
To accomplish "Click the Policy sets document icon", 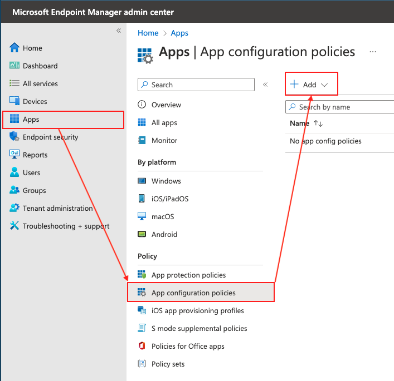I will coord(142,363).
